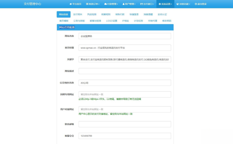Screen dimensions: 233x144
Task: Click the 支付管理中心 brand title
Action: pos(32,4)
